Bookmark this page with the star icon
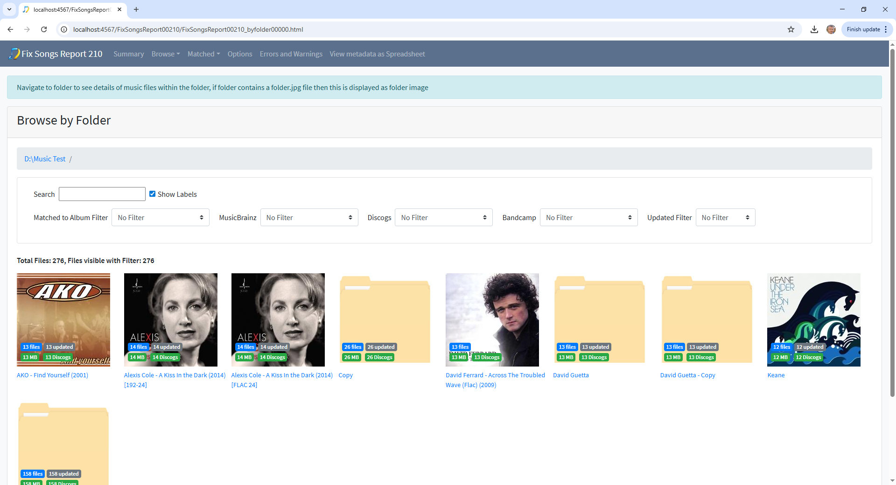The height and width of the screenshot is (485, 896). [791, 29]
